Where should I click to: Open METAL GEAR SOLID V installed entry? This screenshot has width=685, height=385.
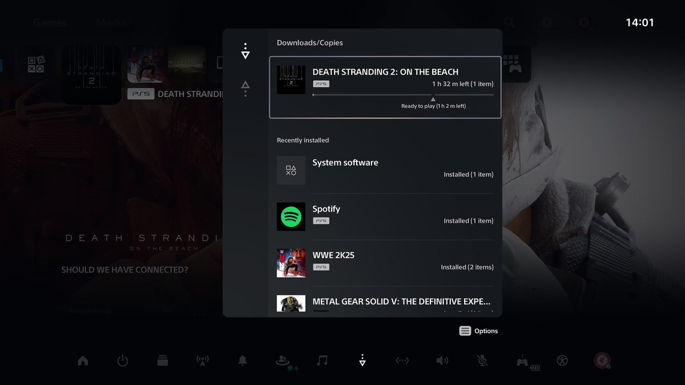(x=385, y=302)
